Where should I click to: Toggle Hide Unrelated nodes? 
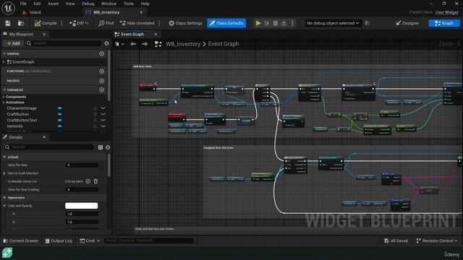(137, 23)
